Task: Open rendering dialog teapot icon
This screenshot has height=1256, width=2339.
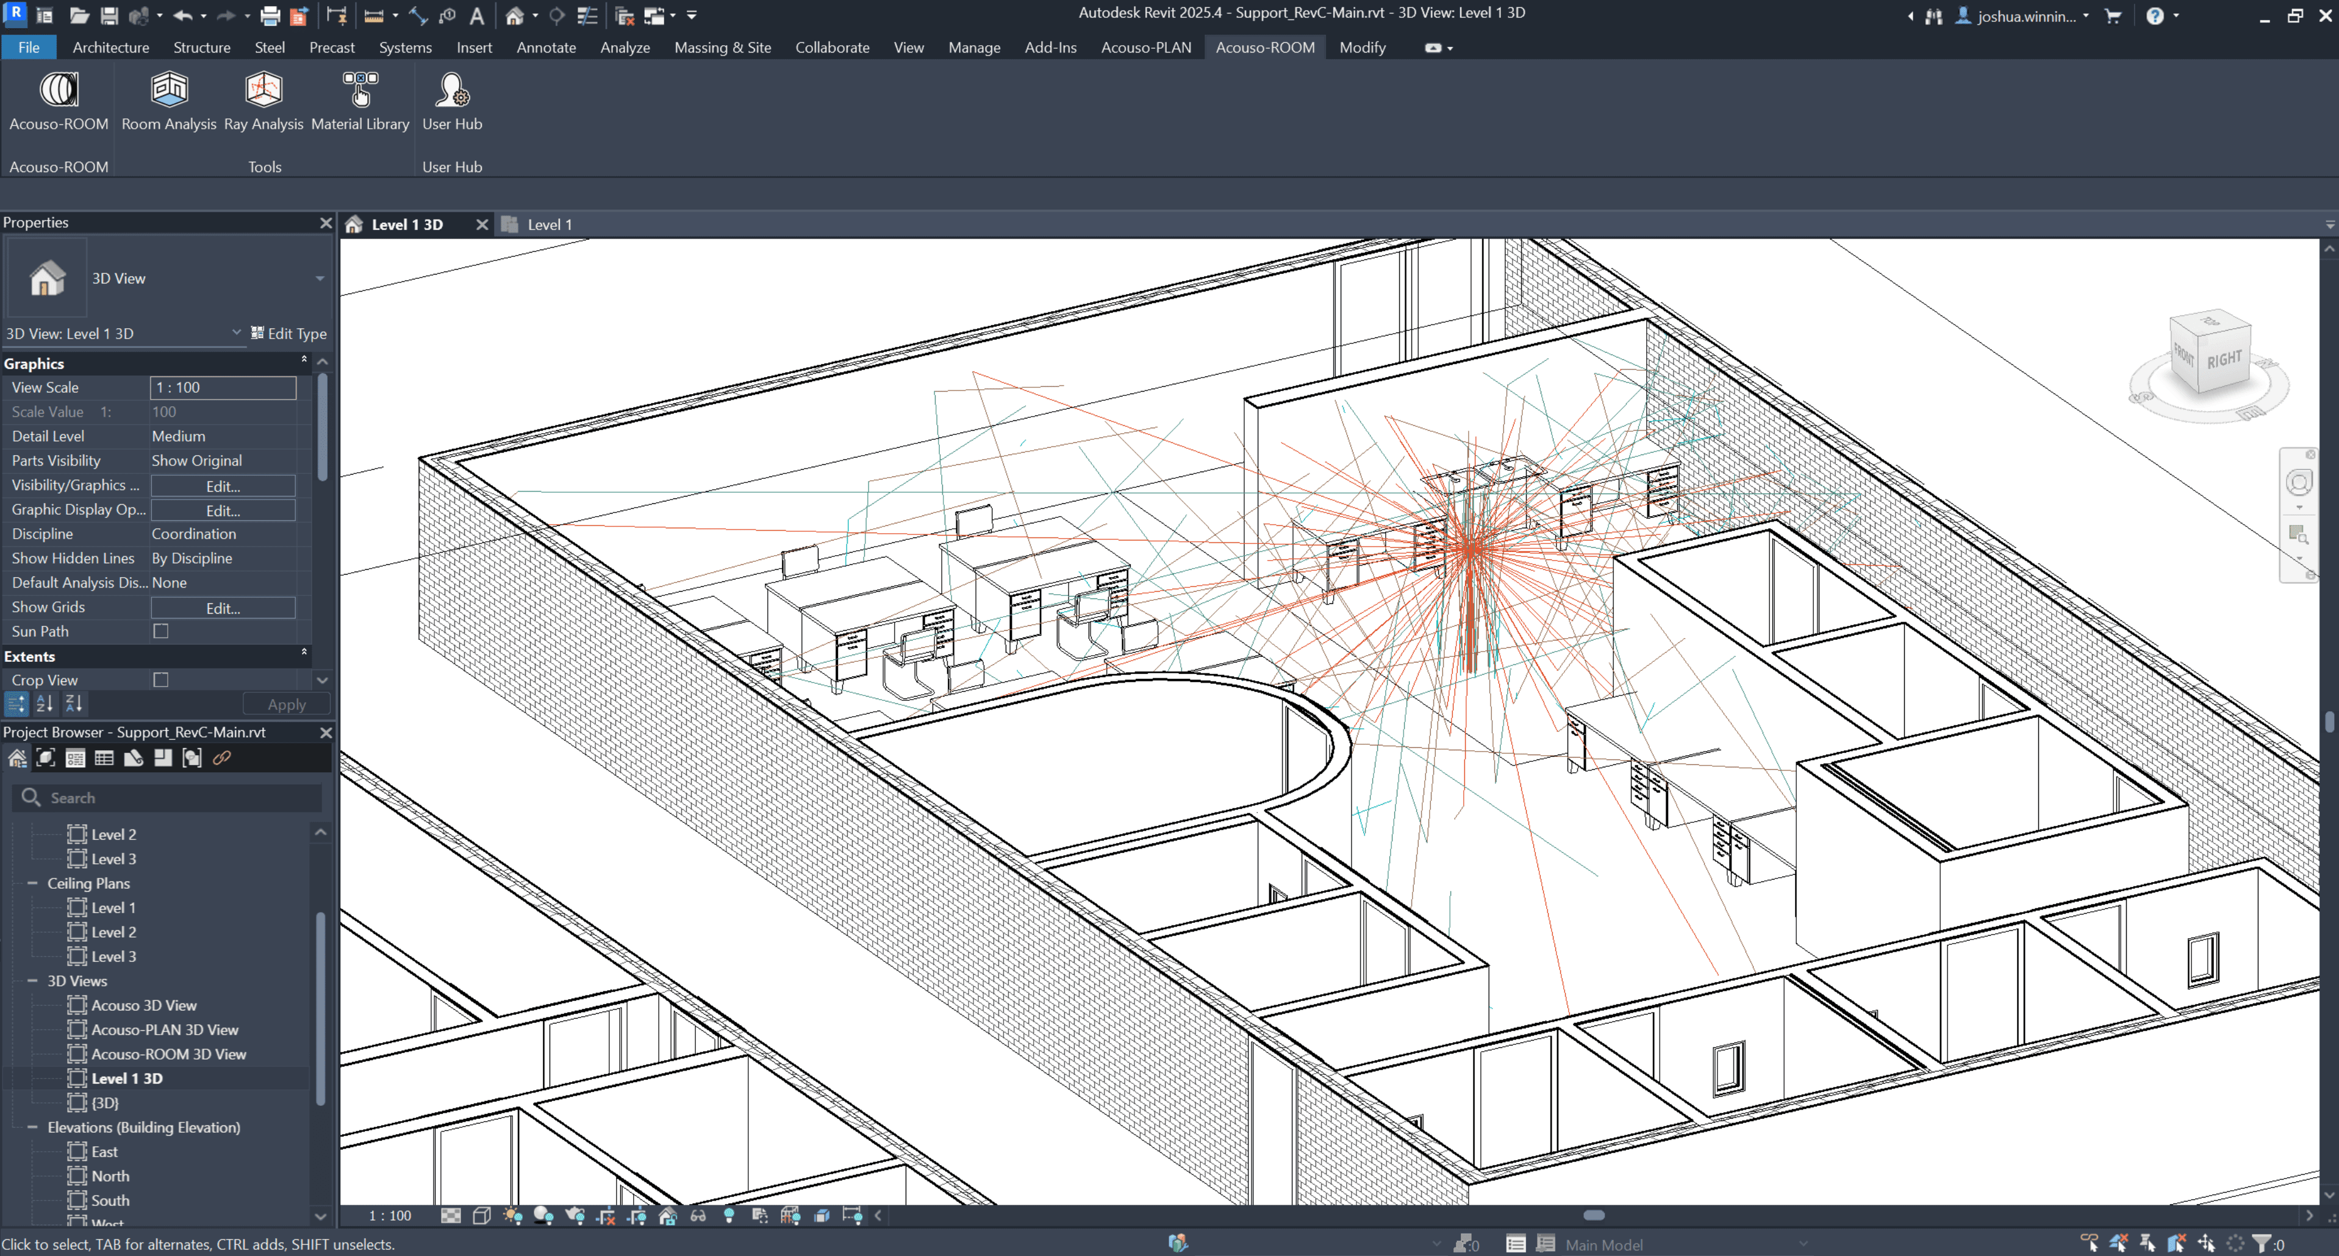Action: [575, 1215]
